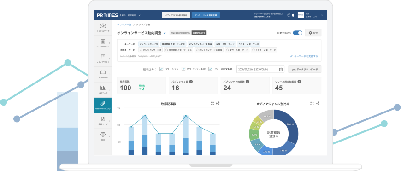Click the 記事総数 129件 donut center text
The height and width of the screenshot is (171, 401).
coord(274,135)
